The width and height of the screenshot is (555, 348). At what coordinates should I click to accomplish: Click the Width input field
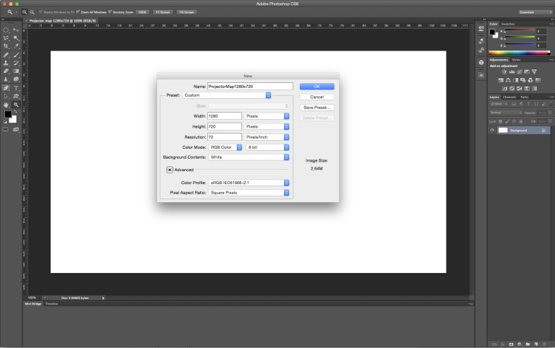(224, 116)
